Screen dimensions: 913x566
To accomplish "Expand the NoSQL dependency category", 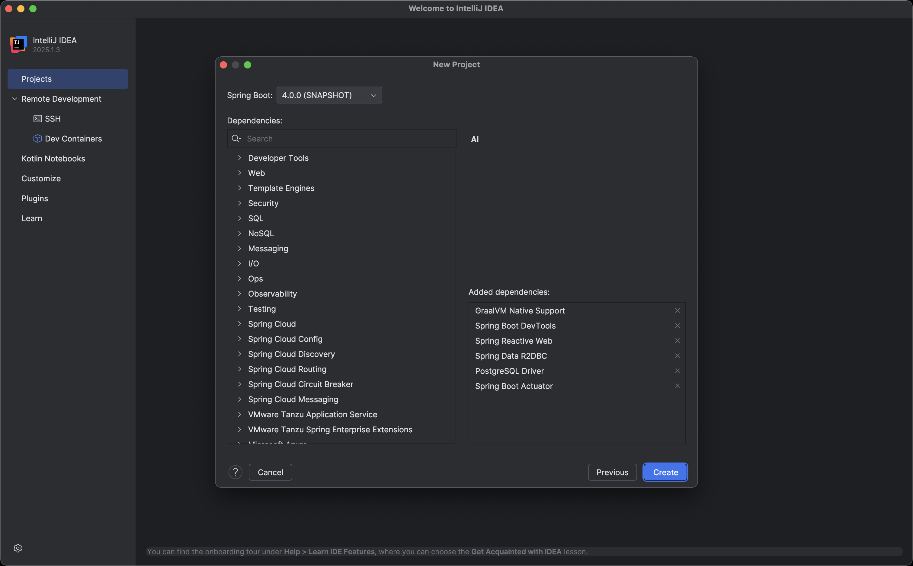I will [240, 233].
